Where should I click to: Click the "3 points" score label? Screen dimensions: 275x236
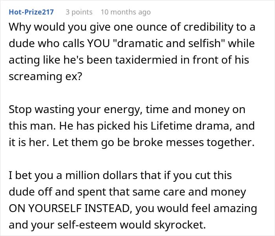coord(79,12)
